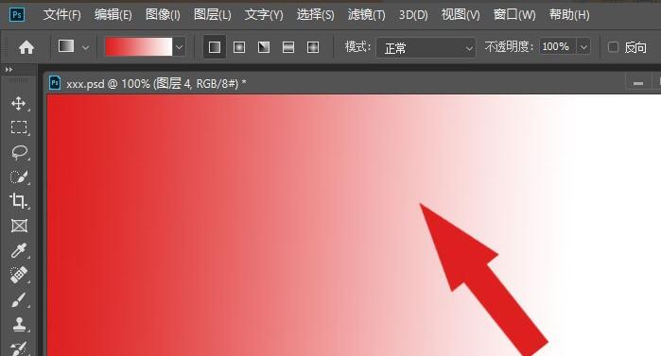Screen dimensions: 661x356
Task: Select the Crop tool
Action: (x=19, y=201)
